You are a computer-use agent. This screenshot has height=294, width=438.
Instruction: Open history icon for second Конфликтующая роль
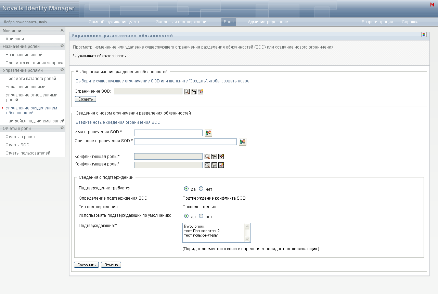point(214,165)
